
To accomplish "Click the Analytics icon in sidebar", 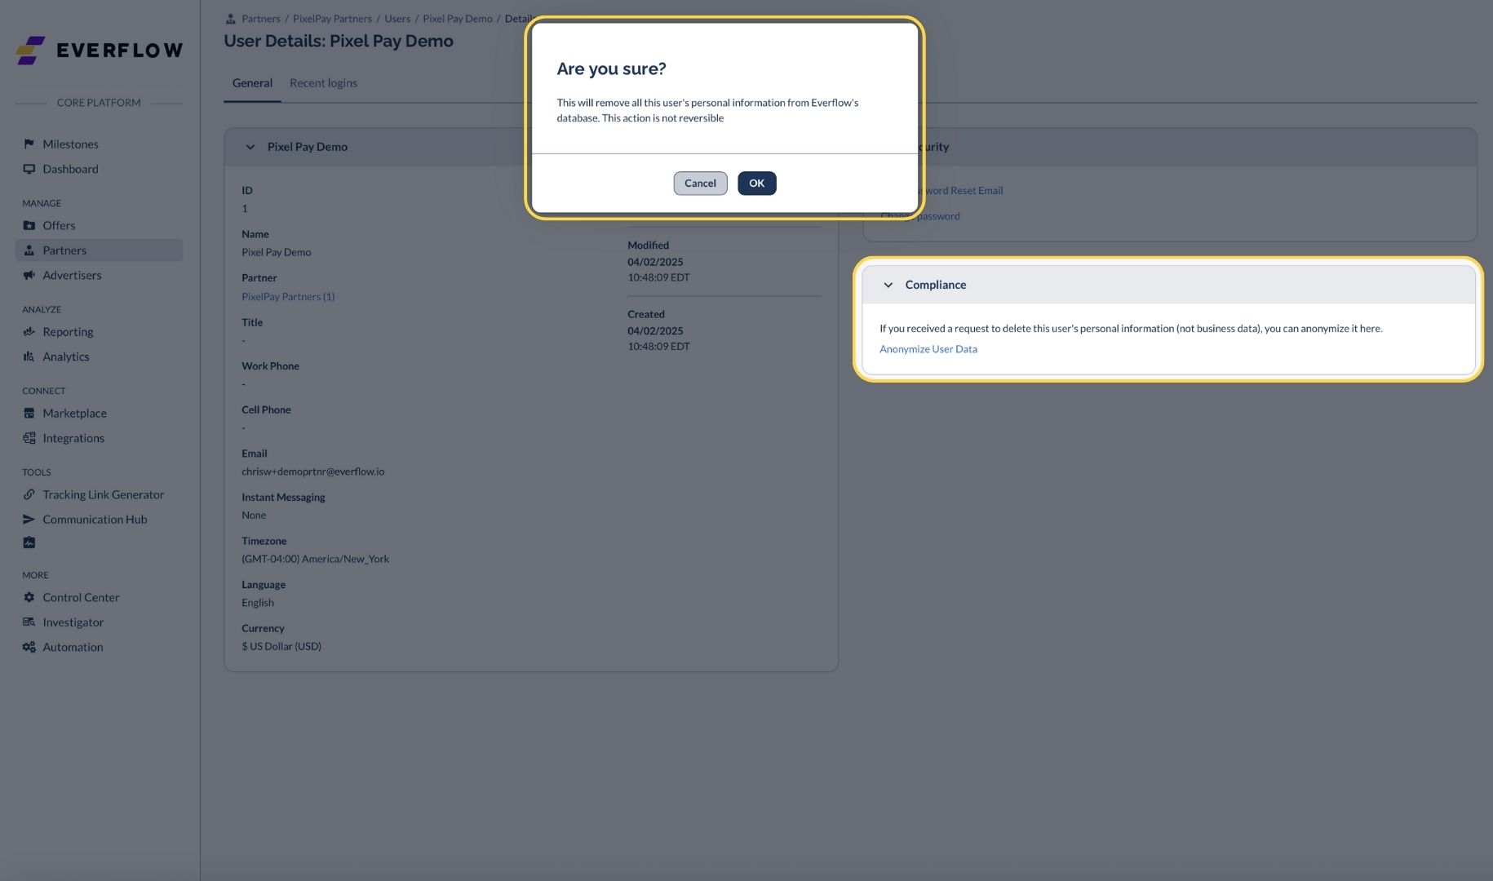I will (x=29, y=356).
